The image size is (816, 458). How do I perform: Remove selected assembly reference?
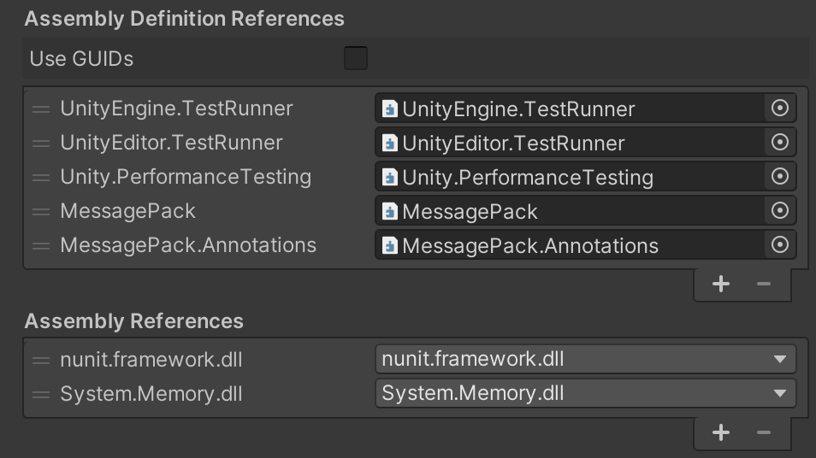click(764, 433)
